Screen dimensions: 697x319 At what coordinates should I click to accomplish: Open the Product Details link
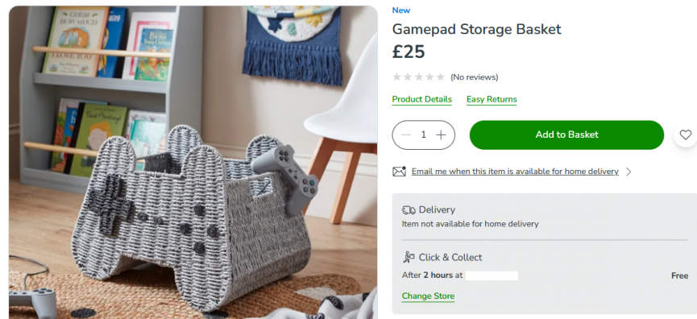coord(422,100)
